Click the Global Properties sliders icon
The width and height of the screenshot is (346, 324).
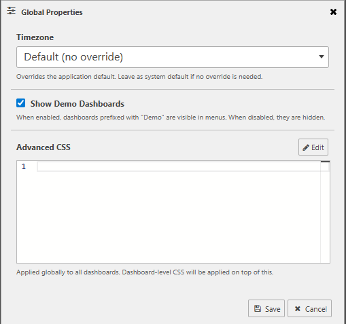(11, 11)
